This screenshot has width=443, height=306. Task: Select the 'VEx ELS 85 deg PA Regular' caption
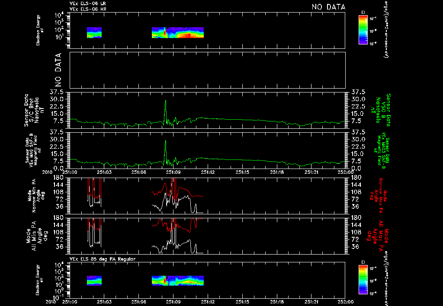pyautogui.click(x=103, y=259)
